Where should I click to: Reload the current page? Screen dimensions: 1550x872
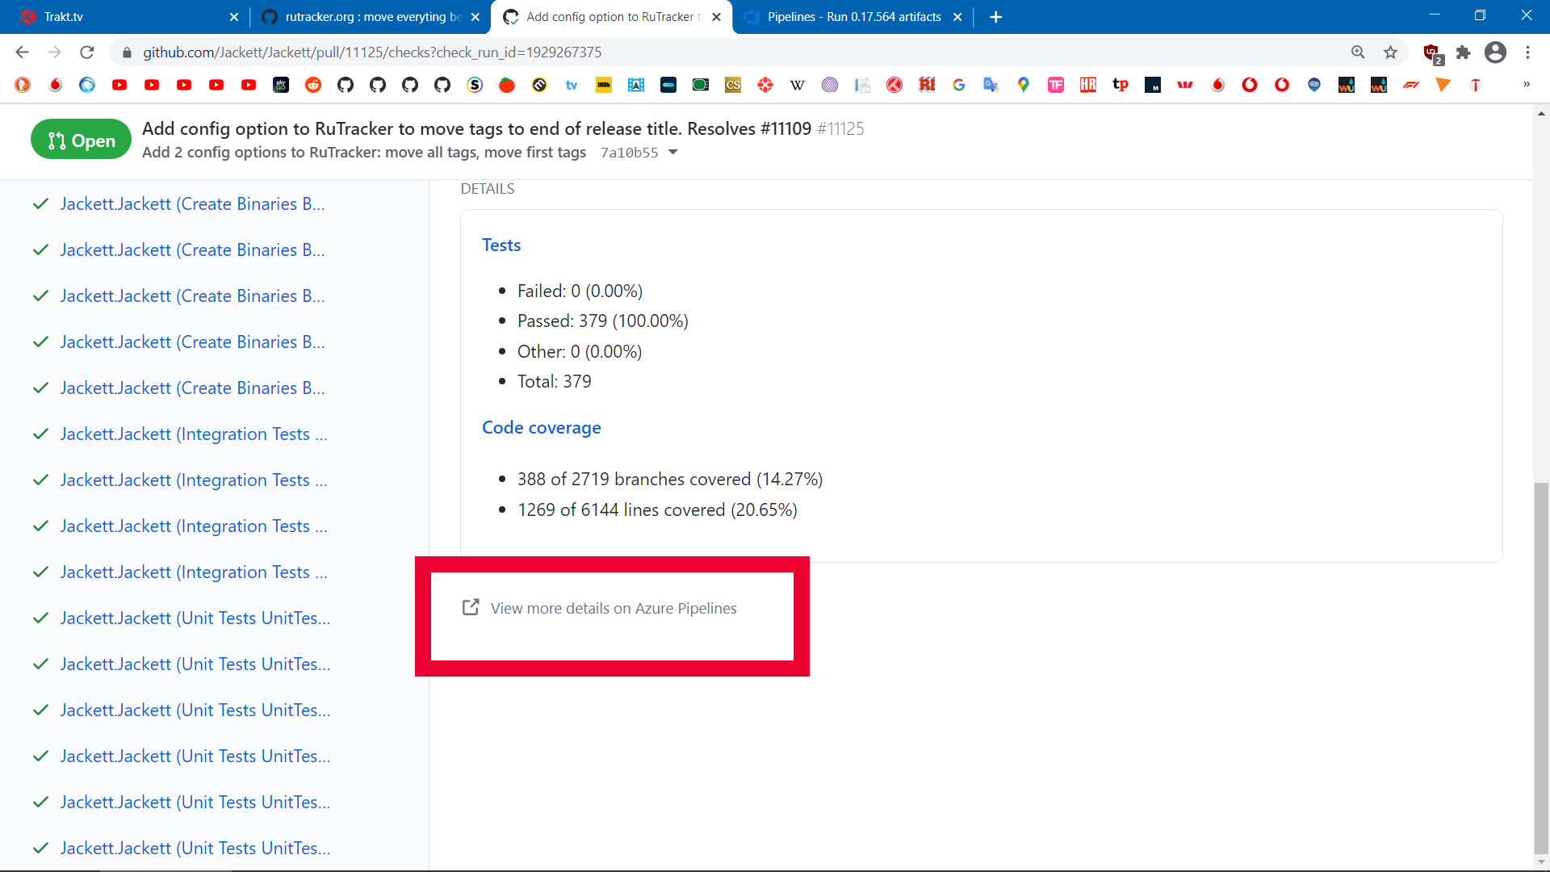point(86,52)
